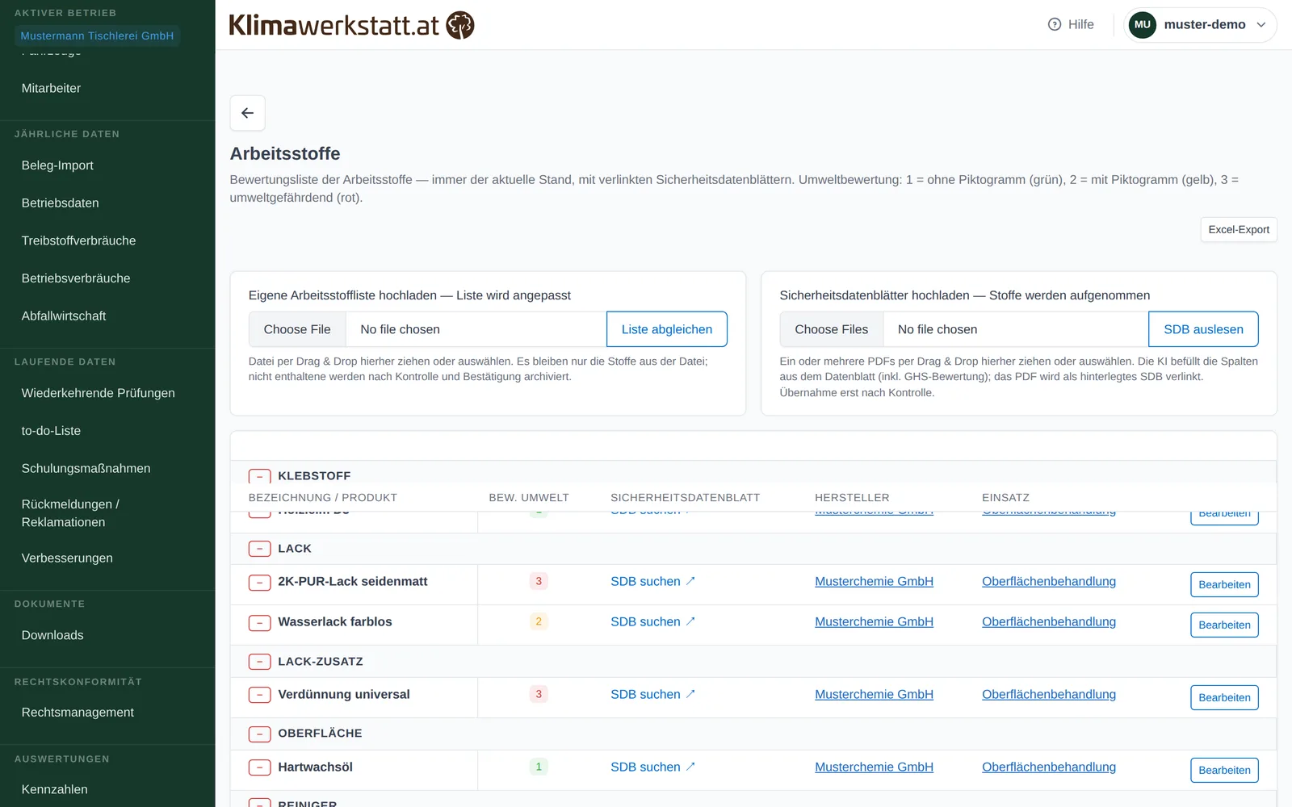Open Beleg-Import in the sidebar
The width and height of the screenshot is (1292, 807).
click(x=57, y=165)
